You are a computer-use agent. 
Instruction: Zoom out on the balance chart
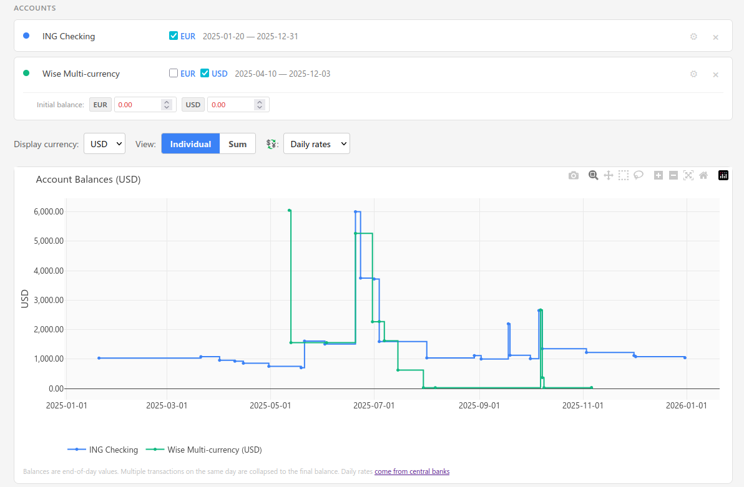[673, 175]
